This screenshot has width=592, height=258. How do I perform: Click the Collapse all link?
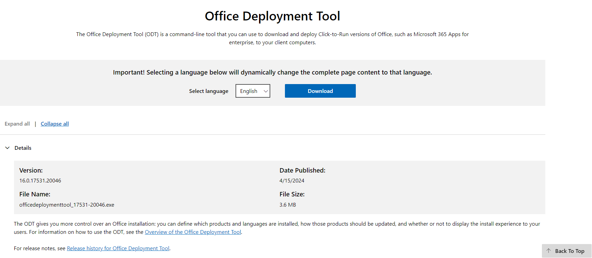[55, 124]
